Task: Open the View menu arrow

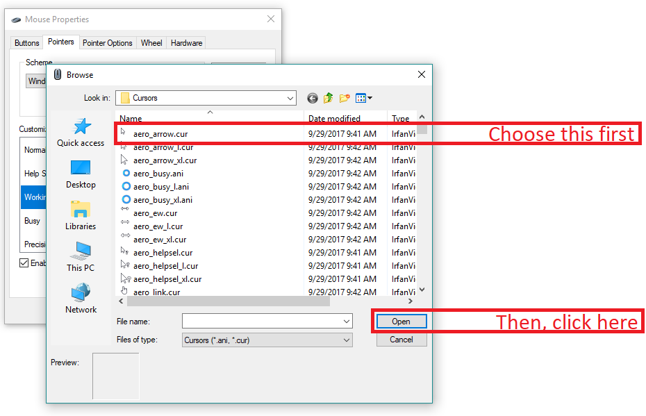Action: (370, 98)
